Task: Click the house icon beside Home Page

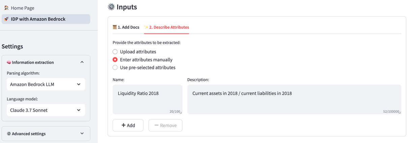Action: (x=6, y=8)
